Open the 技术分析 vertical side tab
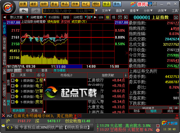The height and width of the screenshot is (133, 180). click(x=4, y=44)
